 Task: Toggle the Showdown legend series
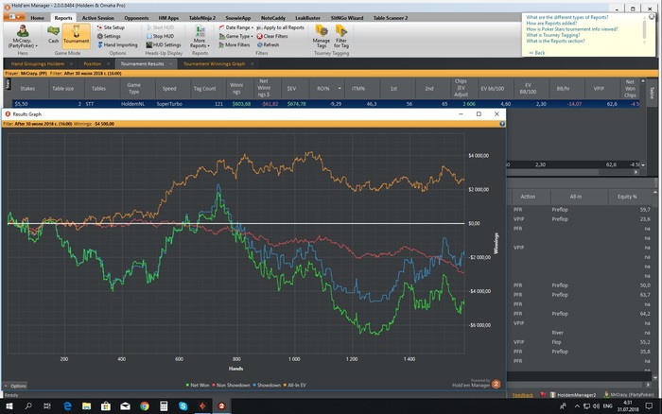tap(267, 385)
